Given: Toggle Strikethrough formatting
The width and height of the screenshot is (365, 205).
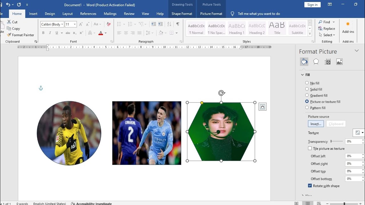Looking at the screenshot, I should (68, 33).
